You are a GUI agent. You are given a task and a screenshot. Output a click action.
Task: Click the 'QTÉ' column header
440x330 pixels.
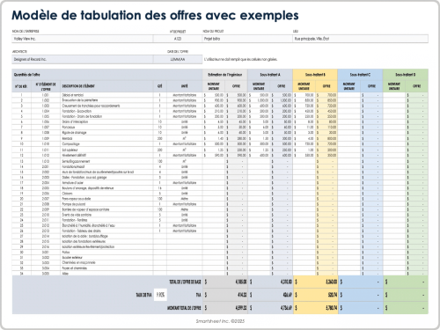click(x=160, y=86)
